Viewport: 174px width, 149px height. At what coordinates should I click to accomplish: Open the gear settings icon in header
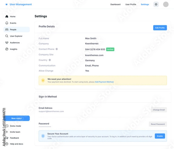pyautogui.click(x=156, y=4)
